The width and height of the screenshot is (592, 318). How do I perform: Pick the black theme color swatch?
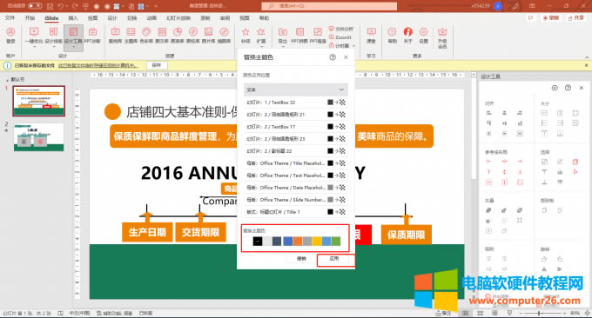click(258, 242)
